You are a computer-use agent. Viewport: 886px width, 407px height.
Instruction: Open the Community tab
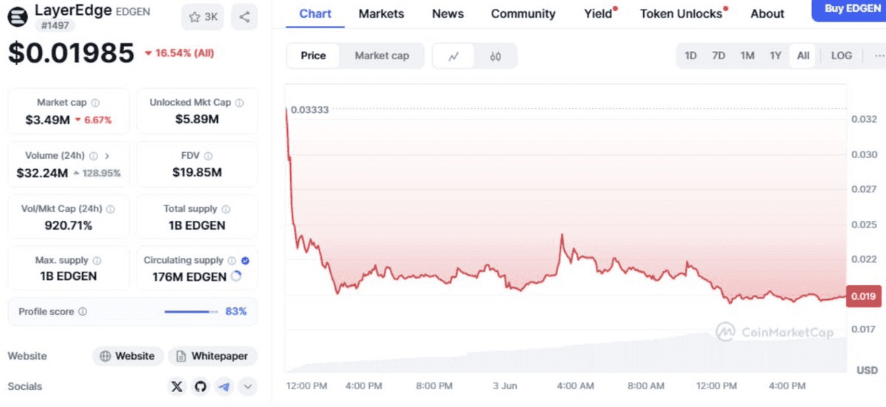tap(523, 13)
